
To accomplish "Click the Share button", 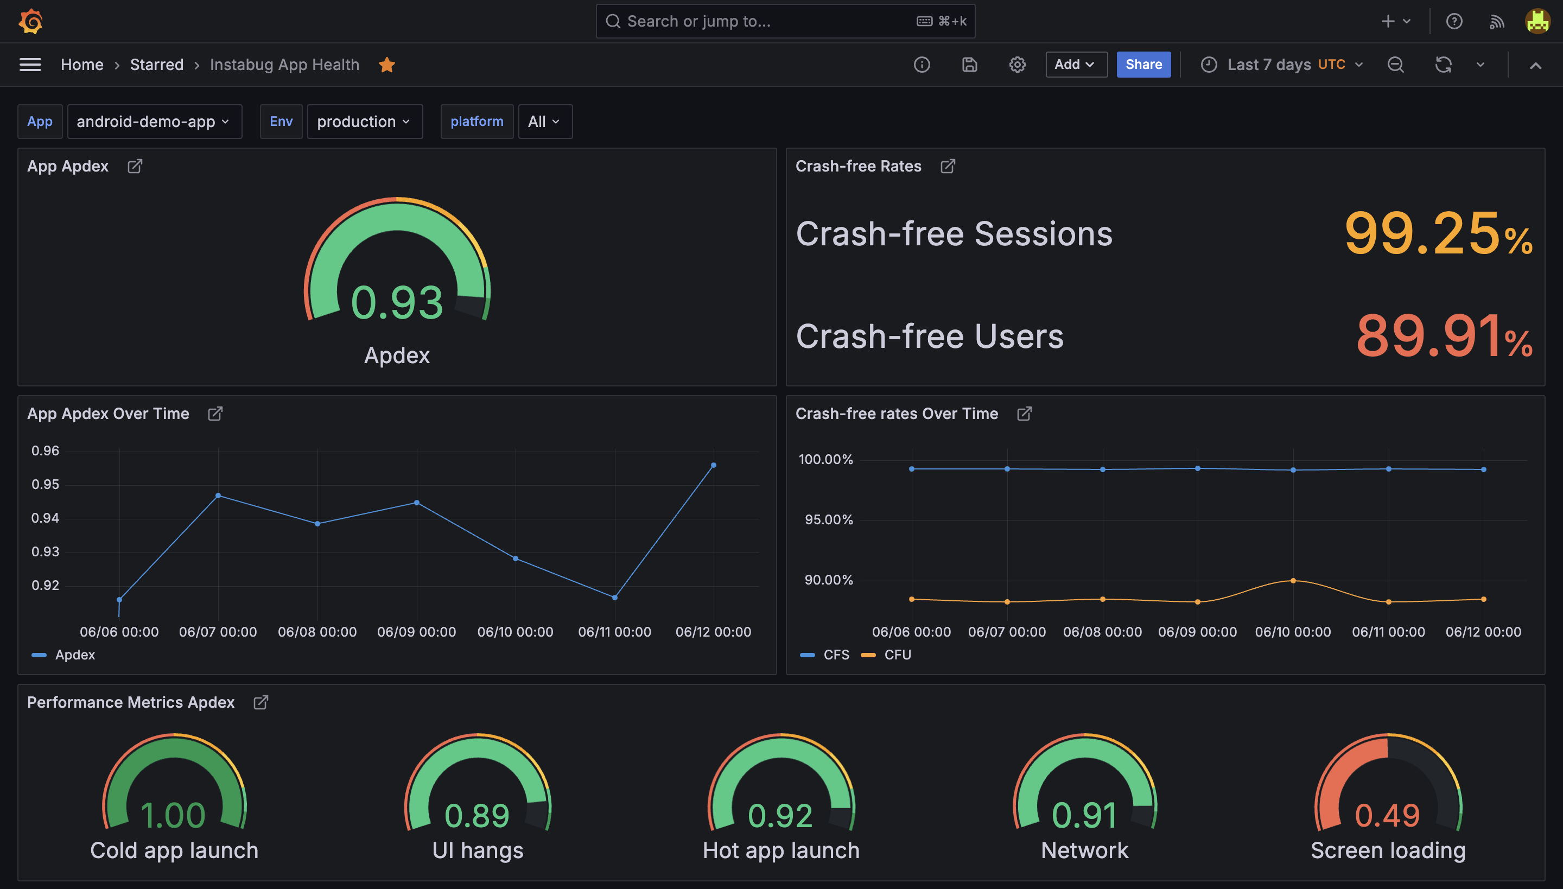I will pos(1143,65).
